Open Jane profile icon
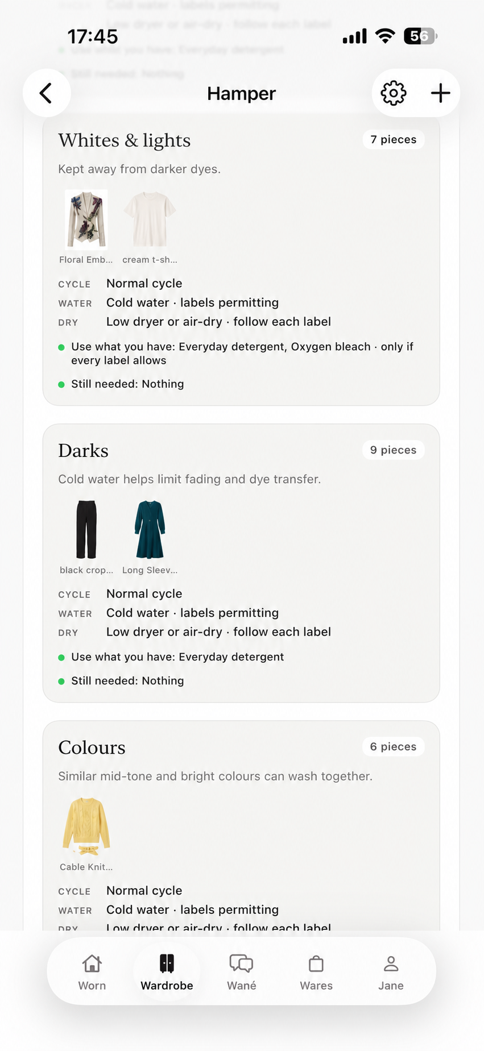 click(x=391, y=963)
